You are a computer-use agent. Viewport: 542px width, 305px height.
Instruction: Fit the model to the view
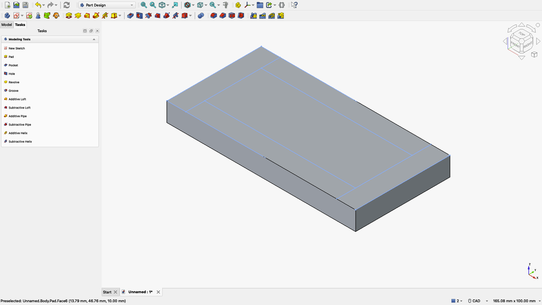(x=143, y=5)
